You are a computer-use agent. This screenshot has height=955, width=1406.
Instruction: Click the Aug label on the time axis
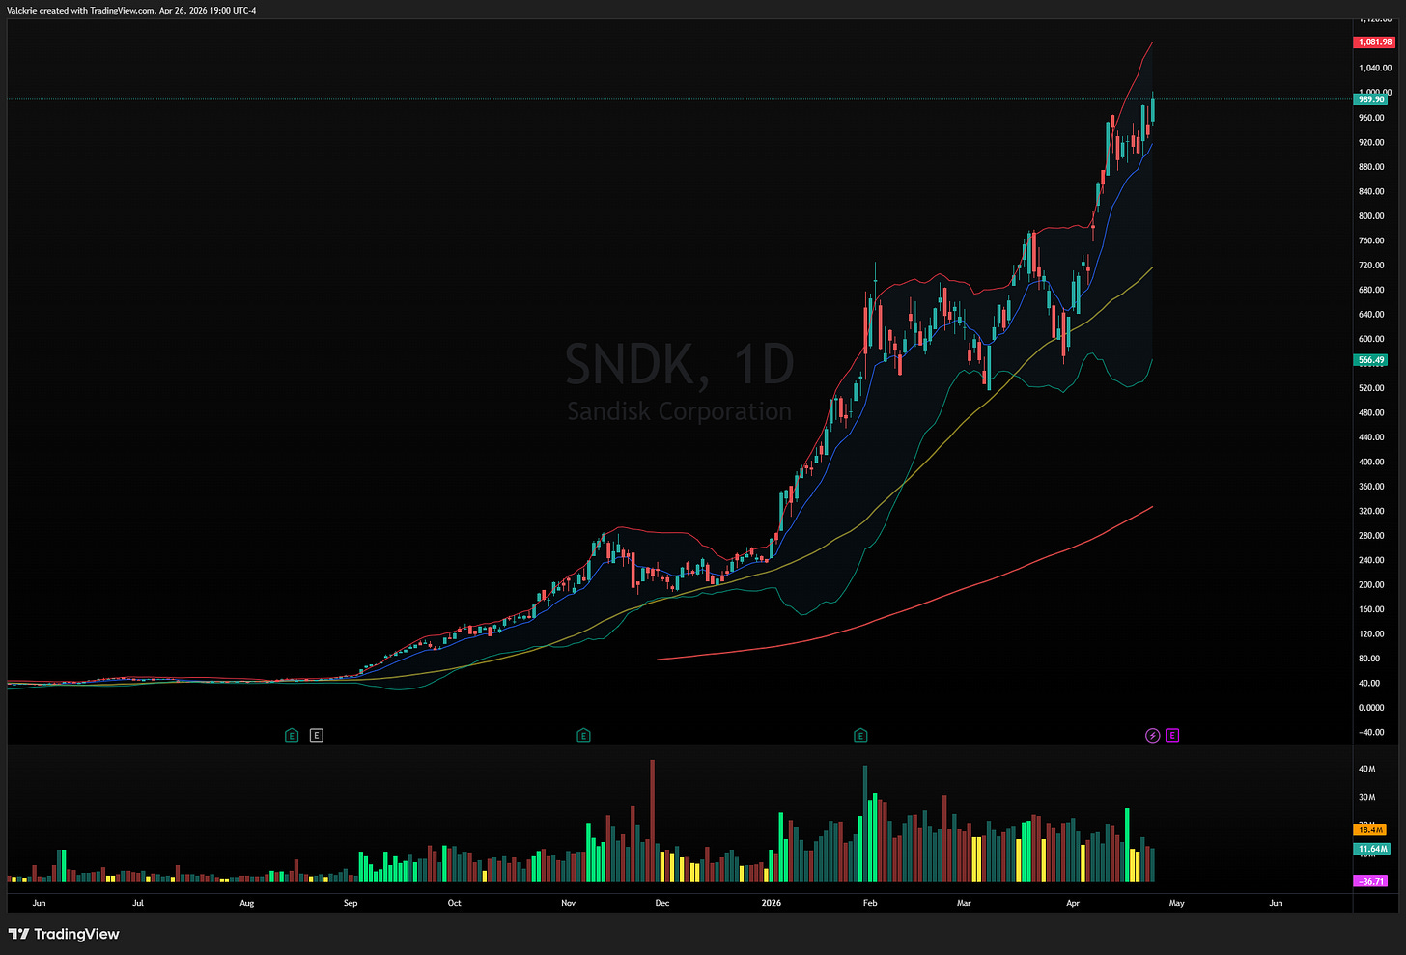click(x=247, y=904)
